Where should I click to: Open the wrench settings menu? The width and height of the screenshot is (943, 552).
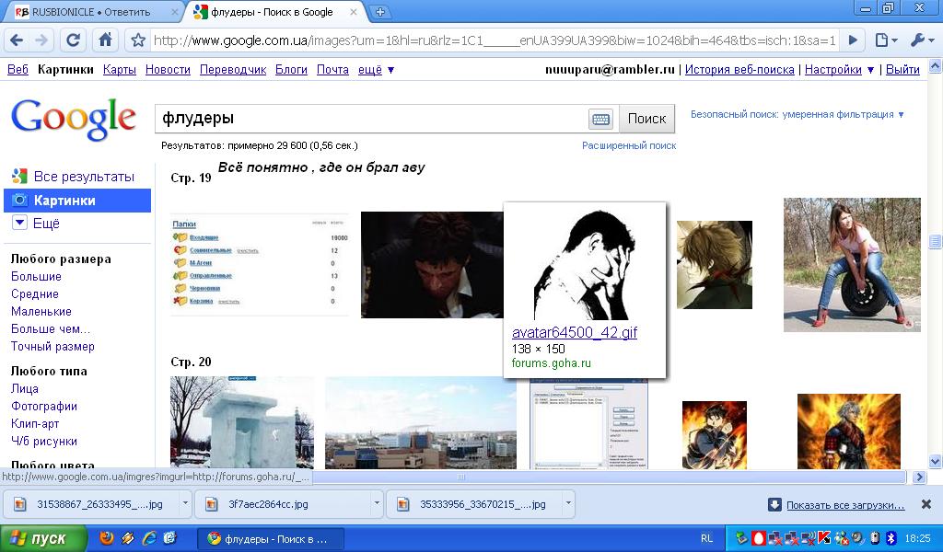coord(922,40)
